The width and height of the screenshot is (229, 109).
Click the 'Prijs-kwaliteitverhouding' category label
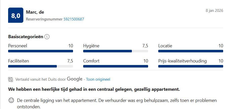182,61
